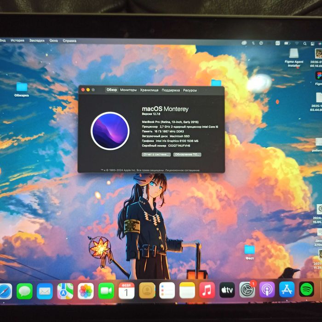Open the App Store from the Dock
This screenshot has width=322, height=322.
point(287,289)
